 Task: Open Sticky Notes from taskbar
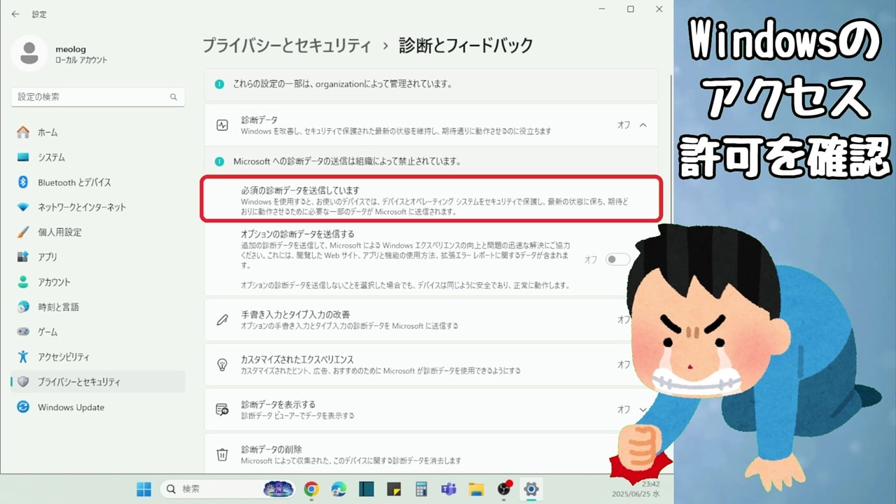tap(393, 489)
